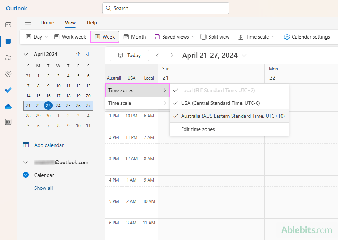338x240 pixels.
Task: Open the To Do checkmark icon
Action: coord(8,90)
